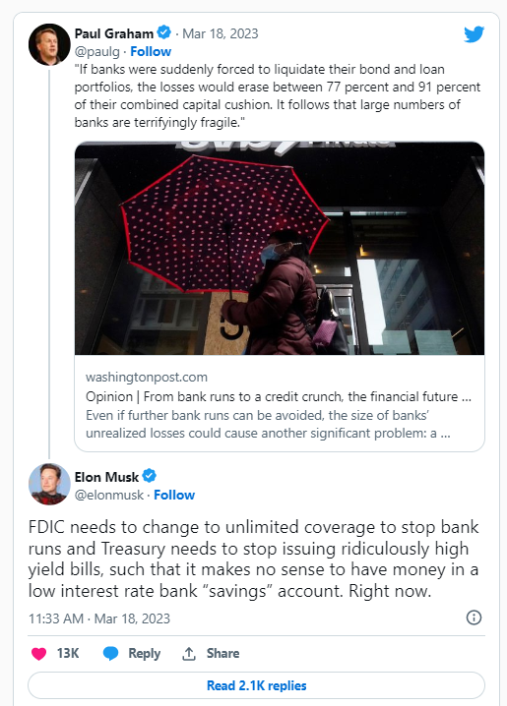The height and width of the screenshot is (706, 507).
Task: Open the Read 2.1K replies button
Action: point(256,685)
